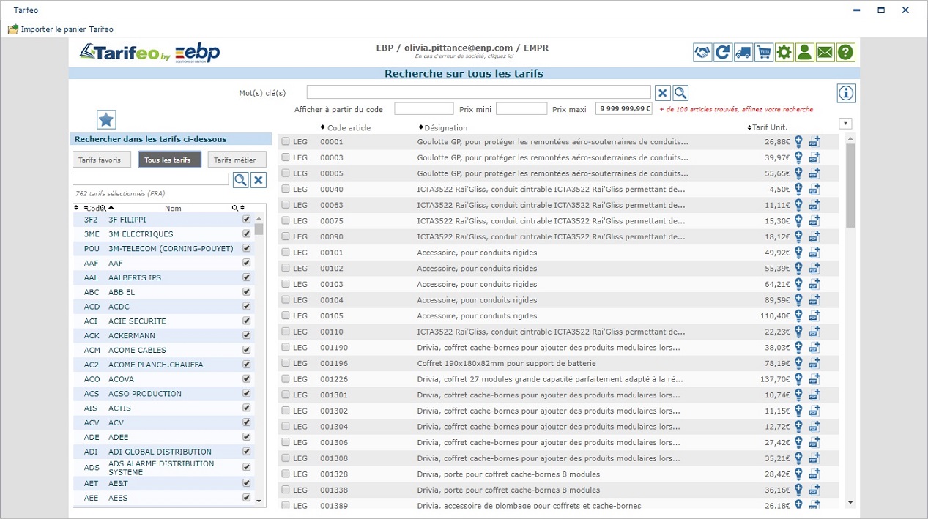Sort results by Désignation column
The height and width of the screenshot is (519, 928).
pyautogui.click(x=442, y=128)
